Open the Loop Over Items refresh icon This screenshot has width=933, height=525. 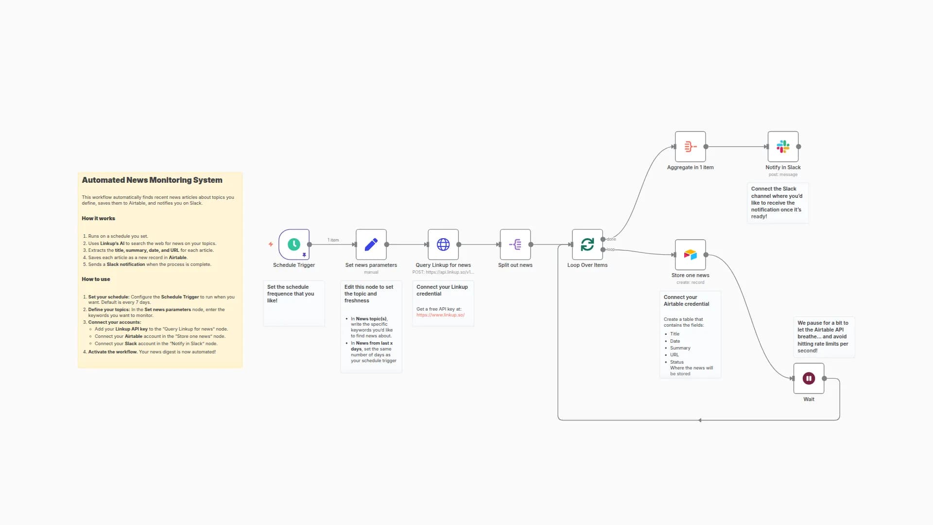click(x=587, y=245)
